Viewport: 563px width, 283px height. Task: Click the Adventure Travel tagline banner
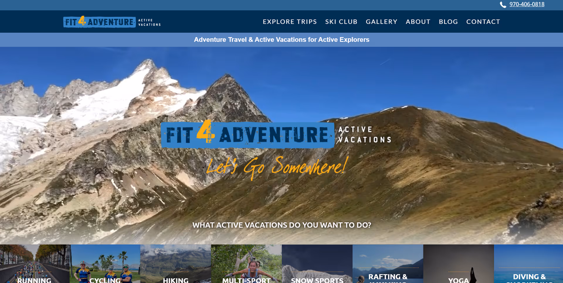(x=281, y=40)
